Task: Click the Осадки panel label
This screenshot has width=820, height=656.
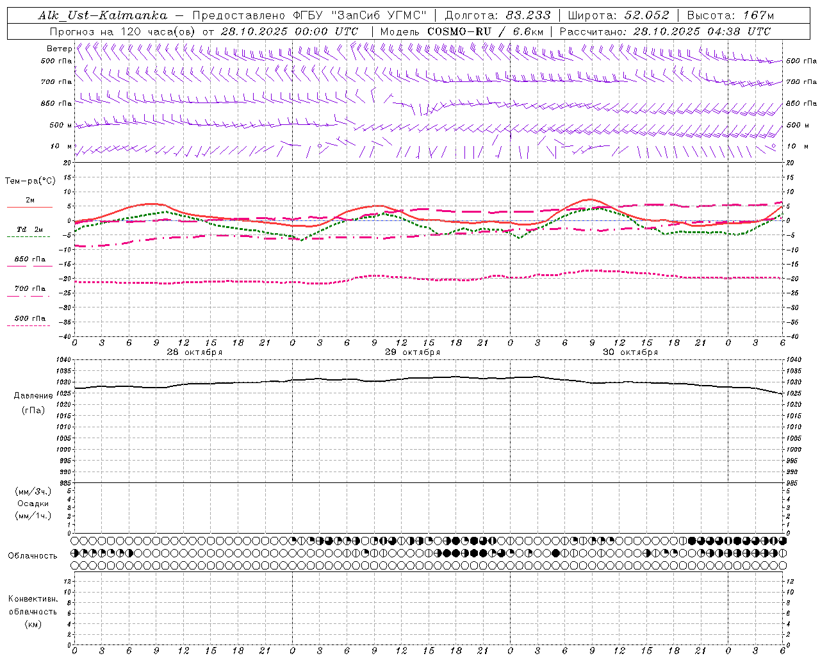Action: 33,504
